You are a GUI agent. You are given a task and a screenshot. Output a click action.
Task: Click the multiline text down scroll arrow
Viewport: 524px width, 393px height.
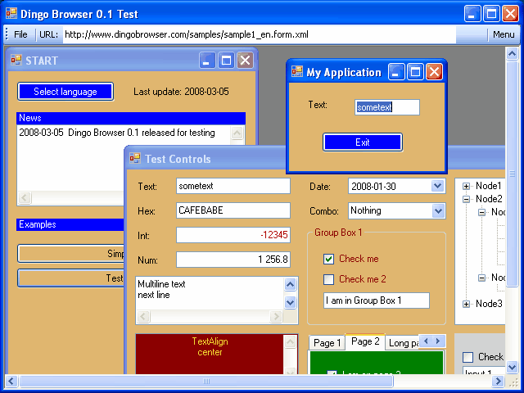point(290,303)
